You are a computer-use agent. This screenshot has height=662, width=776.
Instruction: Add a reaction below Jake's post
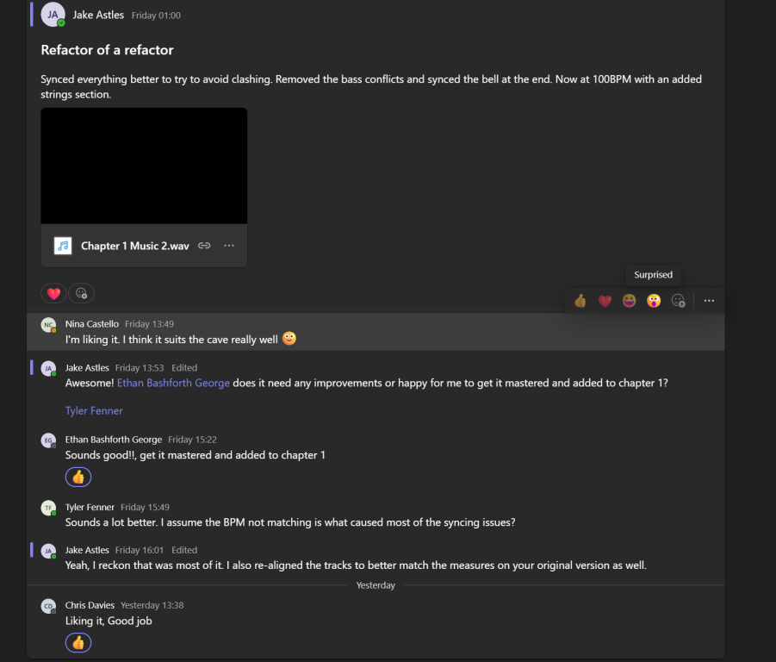tap(81, 293)
